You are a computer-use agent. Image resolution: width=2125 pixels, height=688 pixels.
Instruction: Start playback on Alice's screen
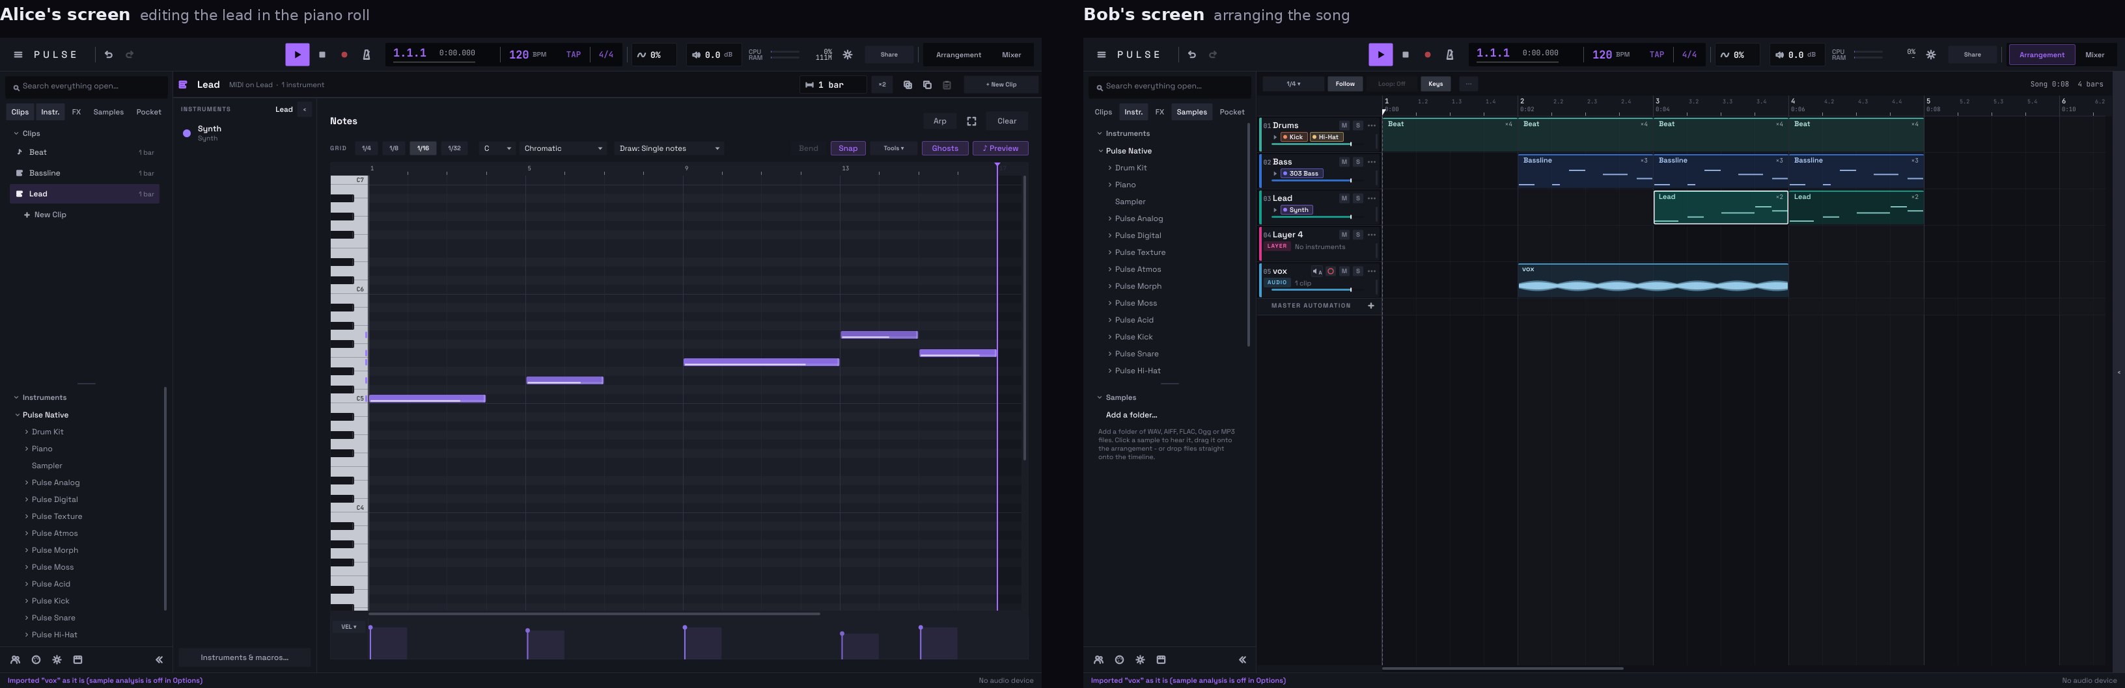[x=297, y=55]
